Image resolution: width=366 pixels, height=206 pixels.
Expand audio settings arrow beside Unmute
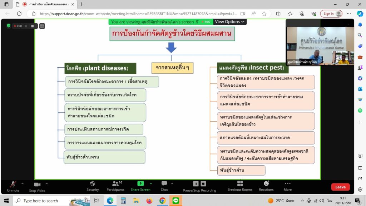click(x=22, y=183)
